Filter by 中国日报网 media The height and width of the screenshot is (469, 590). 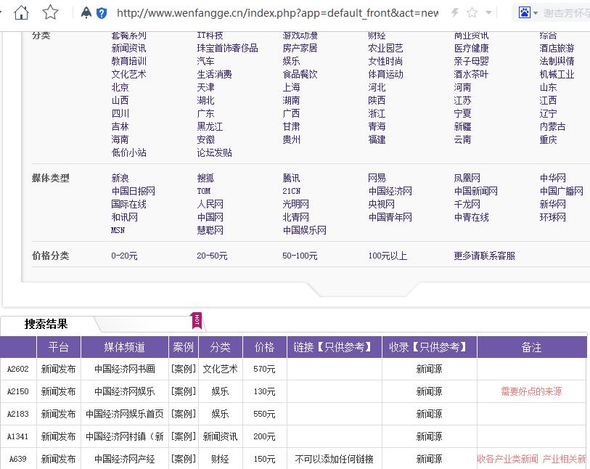pos(134,191)
